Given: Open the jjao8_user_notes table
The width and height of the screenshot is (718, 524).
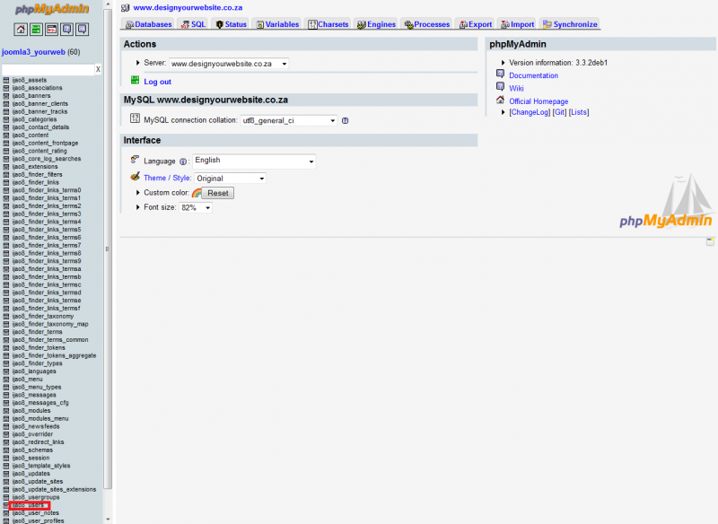Looking at the screenshot, I should (35, 513).
